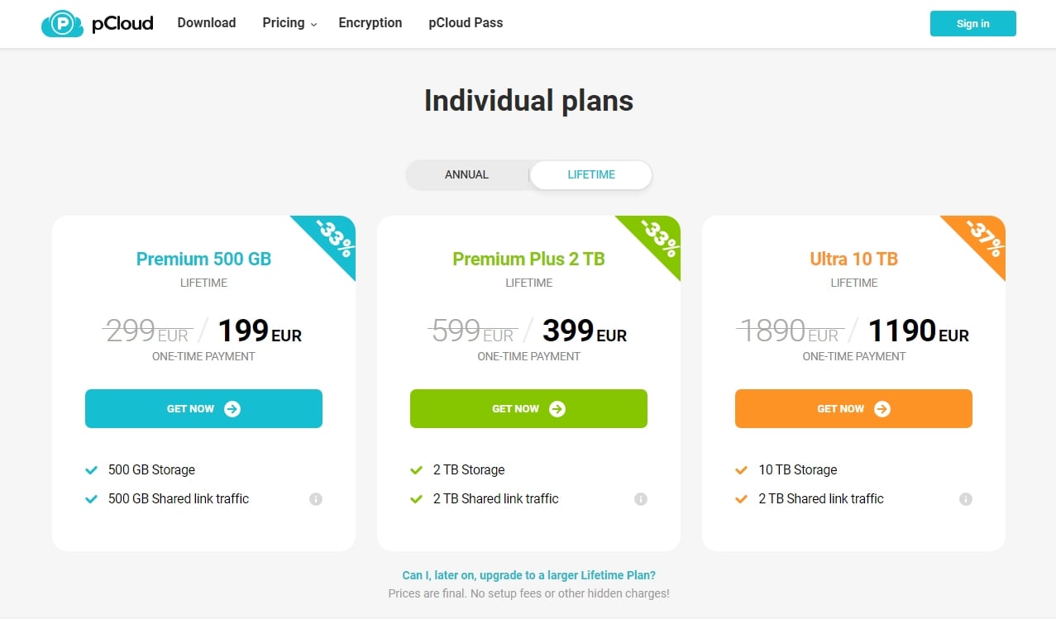Go to the Encryption page
The height and width of the screenshot is (619, 1056).
(370, 23)
